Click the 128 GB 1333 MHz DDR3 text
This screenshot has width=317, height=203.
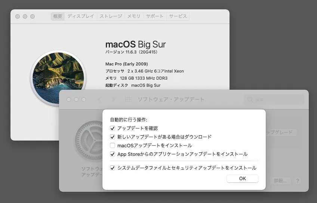pos(144,78)
